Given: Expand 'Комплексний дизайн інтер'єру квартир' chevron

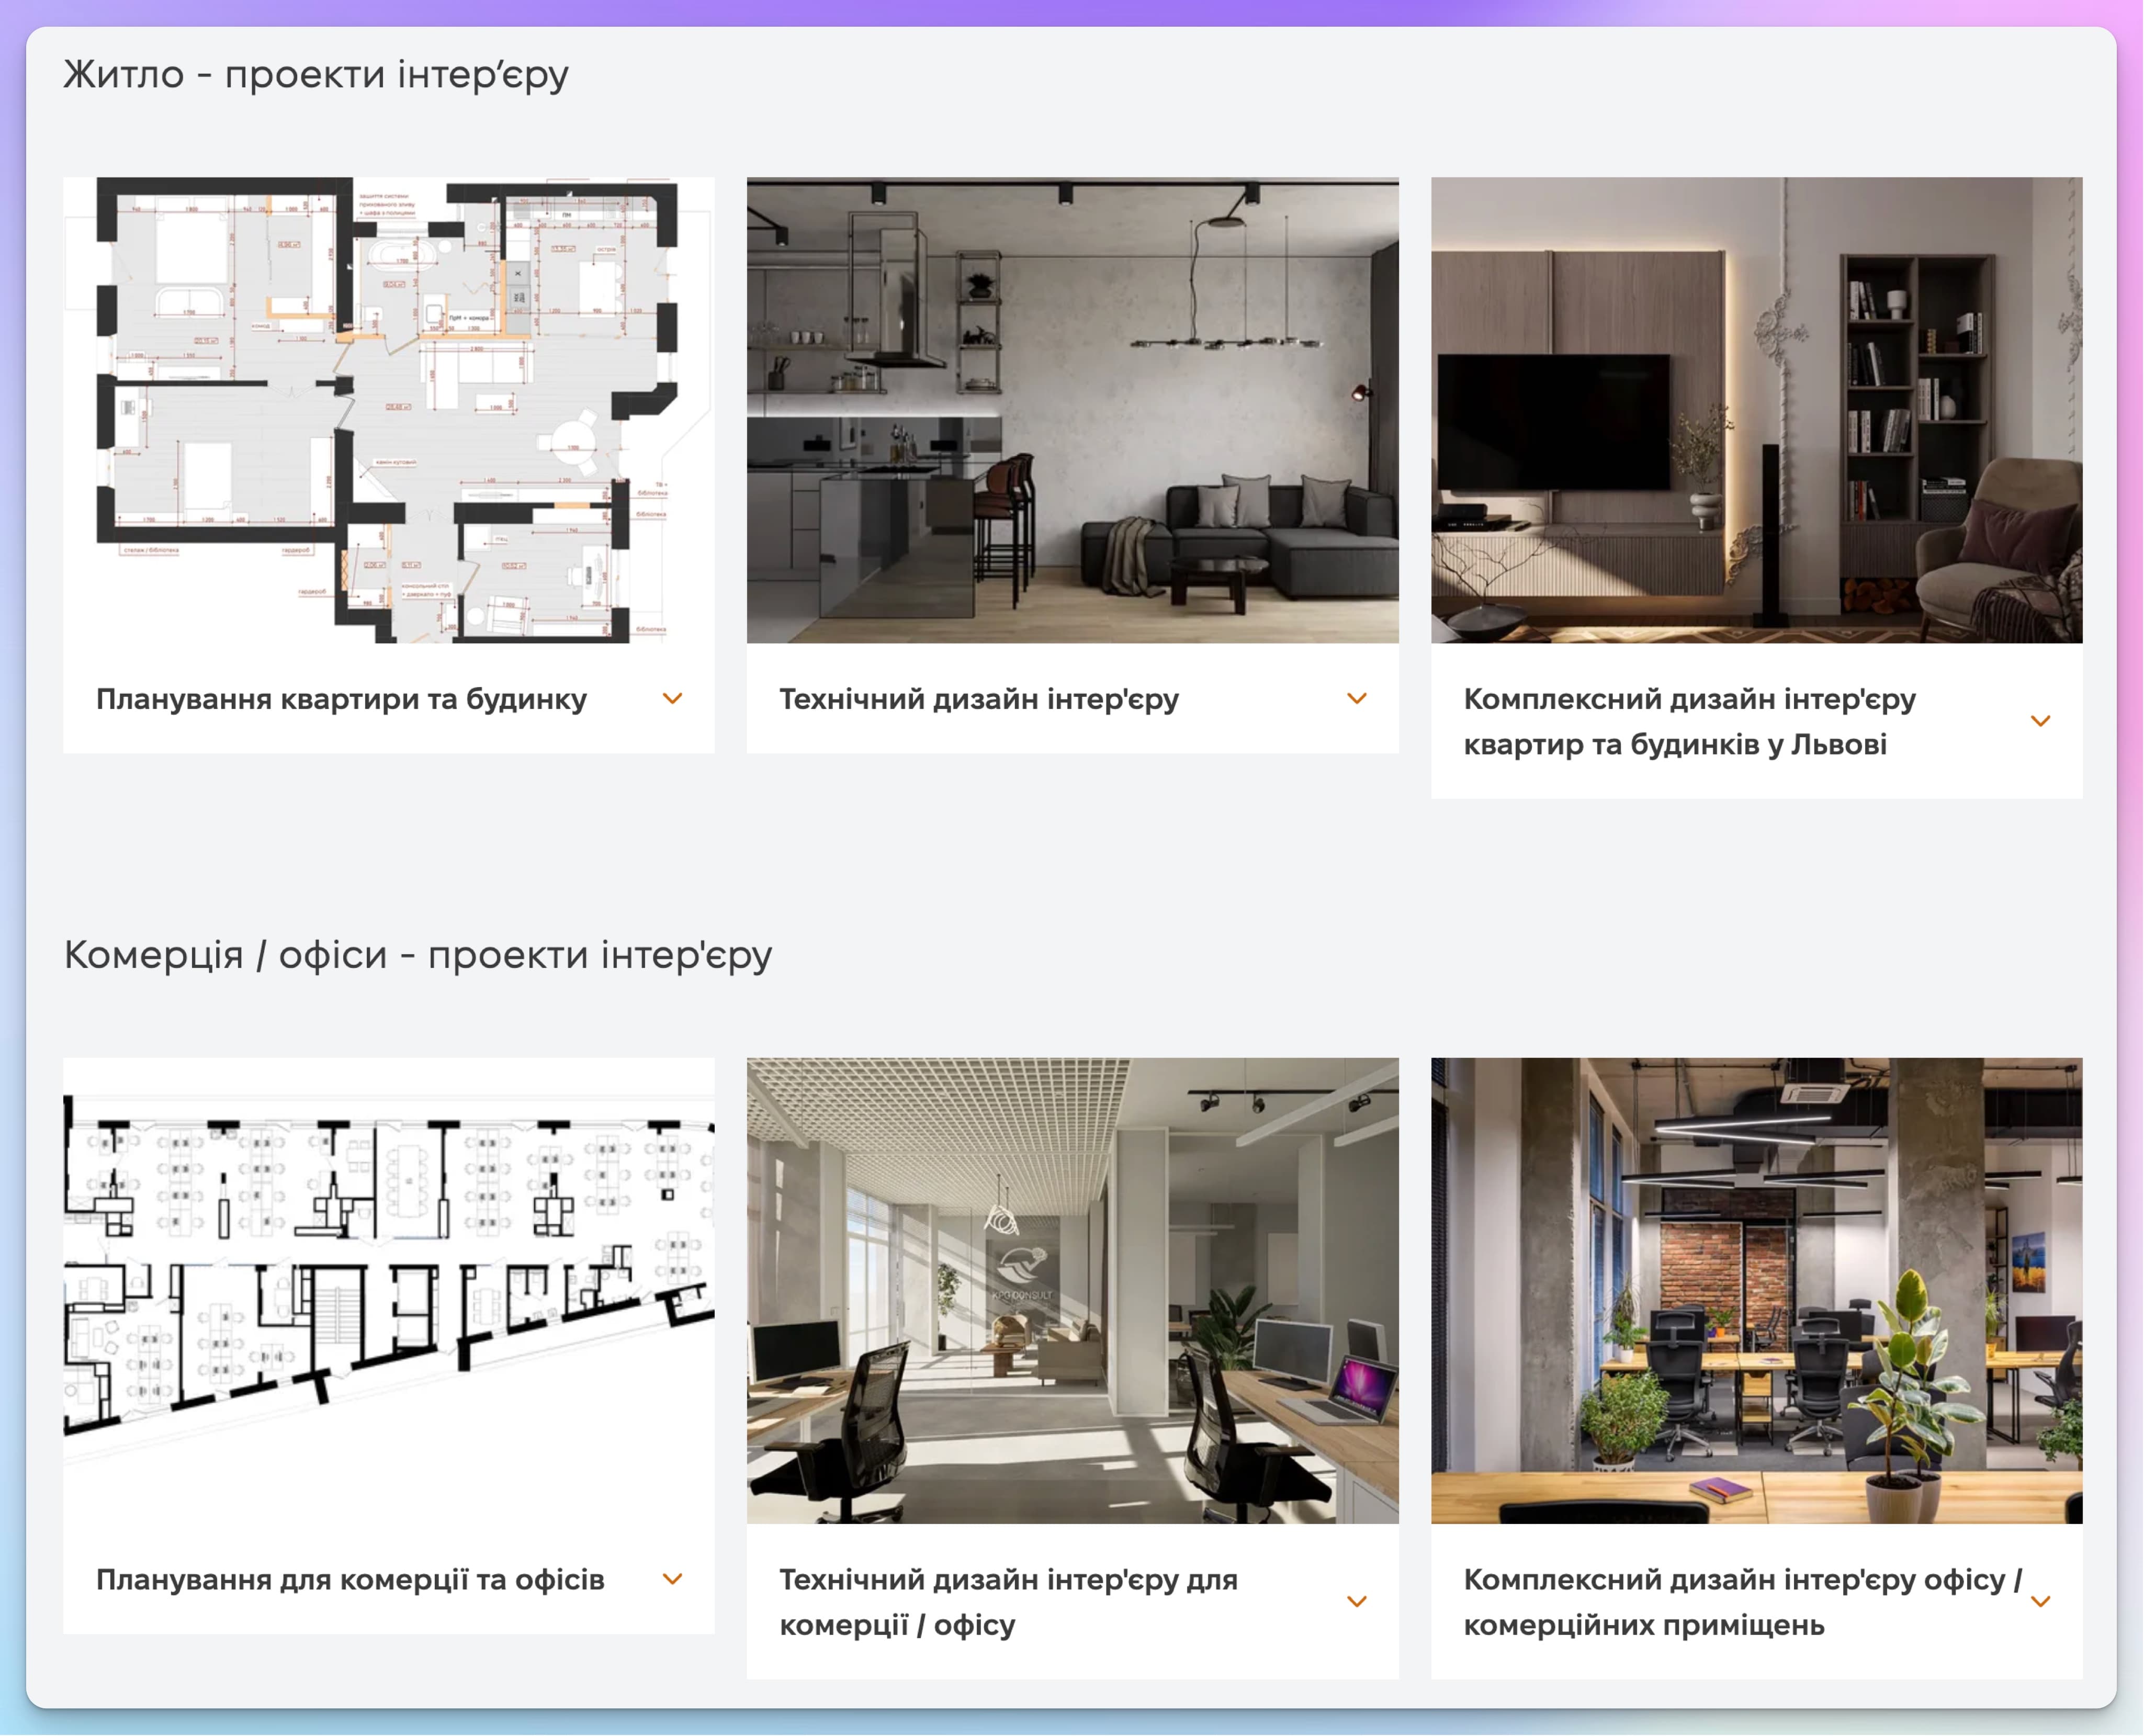Looking at the screenshot, I should click(2040, 721).
